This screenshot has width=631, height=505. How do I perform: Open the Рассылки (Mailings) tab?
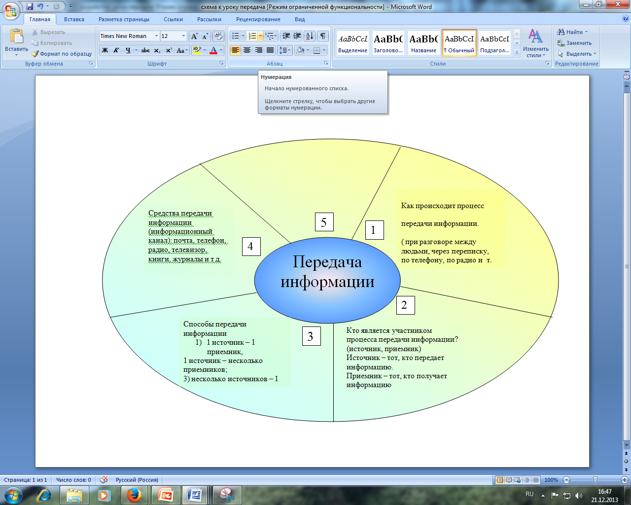209,19
